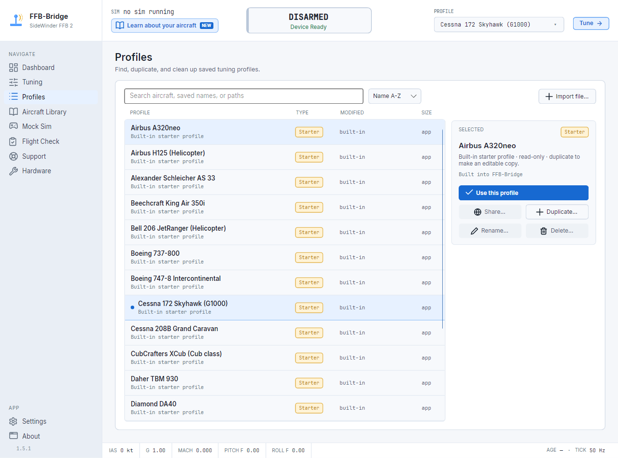Click the Import file... button

coord(567,97)
